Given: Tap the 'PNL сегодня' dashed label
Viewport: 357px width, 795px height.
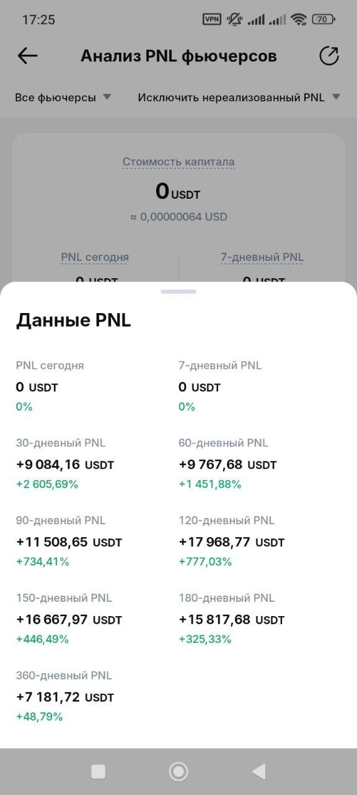Looking at the screenshot, I should (95, 257).
